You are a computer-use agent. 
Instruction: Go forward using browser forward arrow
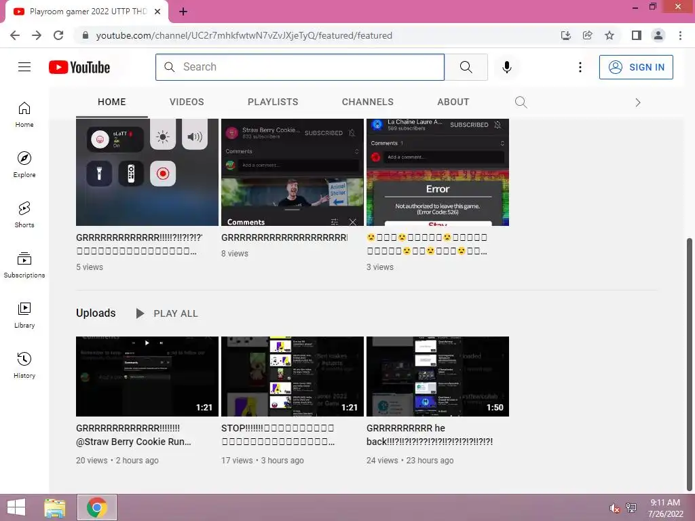pyautogui.click(x=37, y=35)
